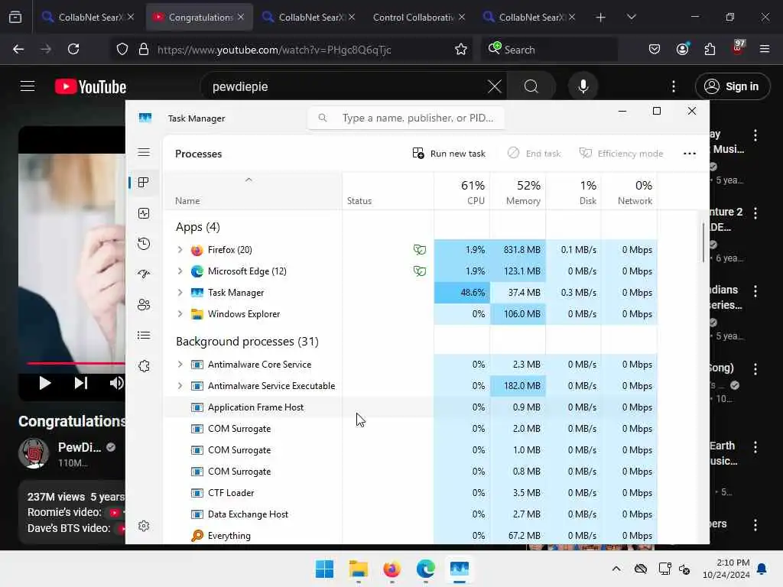Open Windows Start button

coord(324,569)
